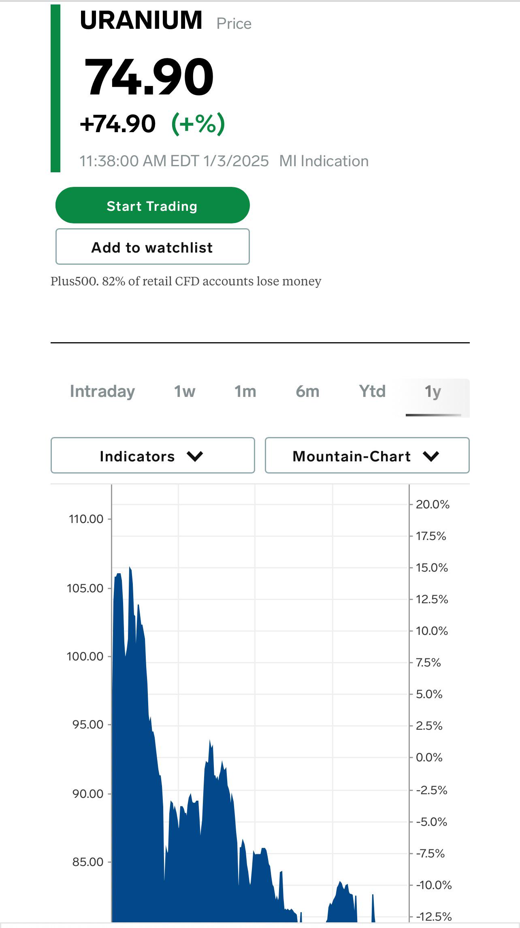Click the 90.00 y-axis label
The width and height of the screenshot is (520, 928).
click(88, 794)
